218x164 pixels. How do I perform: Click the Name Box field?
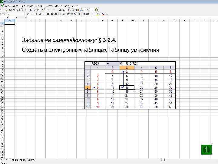(8, 17)
